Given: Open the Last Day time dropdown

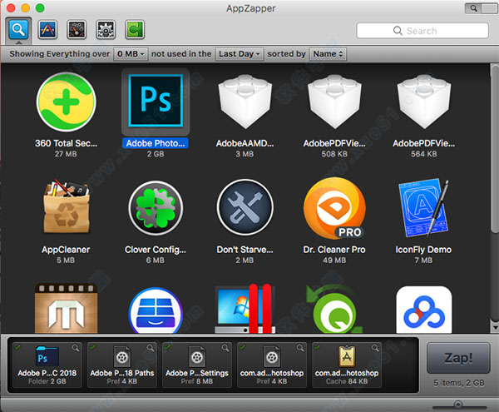Looking at the screenshot, I should [240, 54].
